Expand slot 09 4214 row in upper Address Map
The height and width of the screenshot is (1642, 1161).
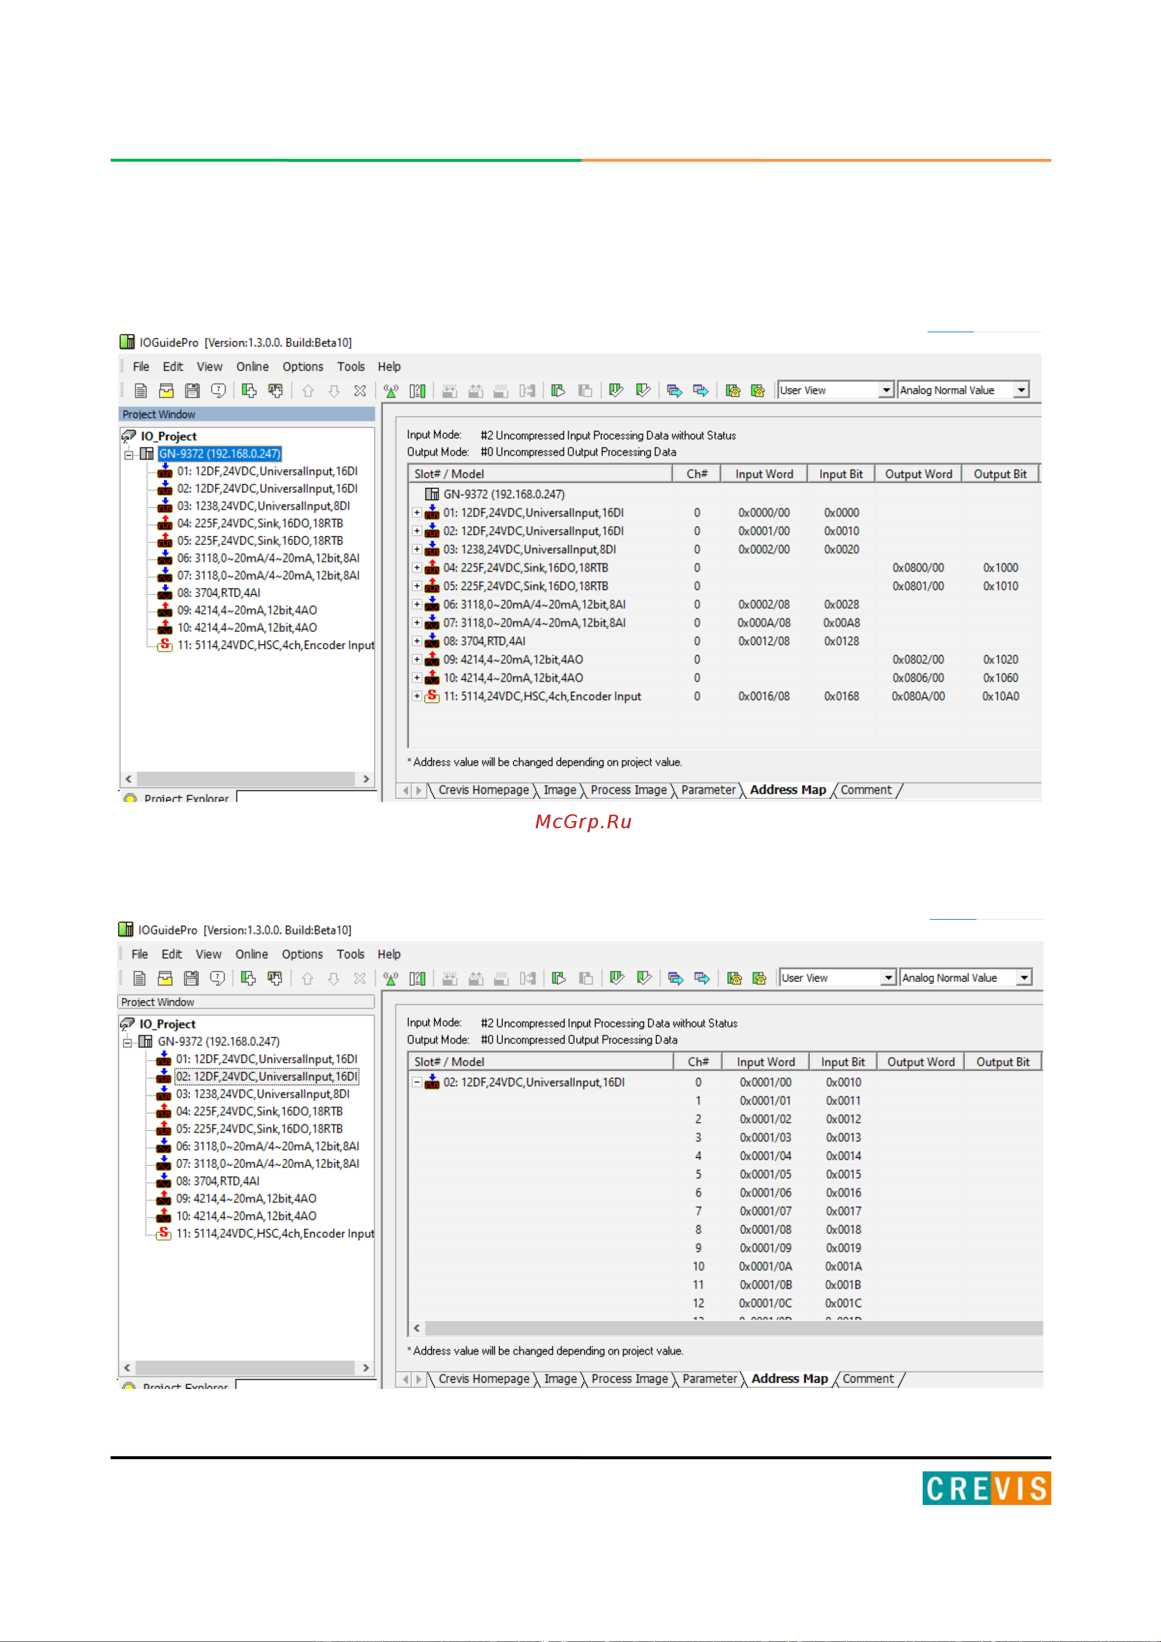(417, 659)
